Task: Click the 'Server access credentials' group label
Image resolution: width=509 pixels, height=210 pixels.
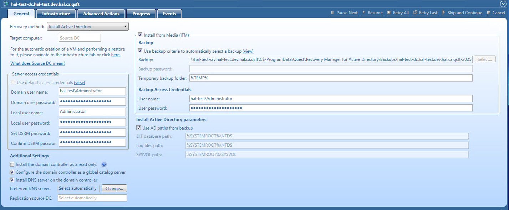Action: [x=35, y=74]
